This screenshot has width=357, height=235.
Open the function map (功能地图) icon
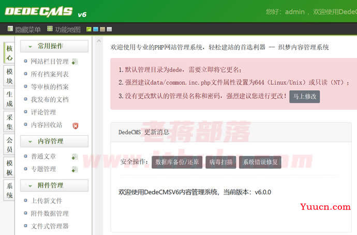[x=50, y=28]
